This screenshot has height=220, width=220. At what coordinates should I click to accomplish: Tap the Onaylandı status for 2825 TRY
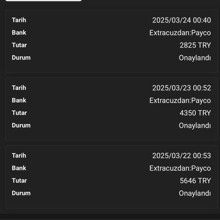(195, 58)
